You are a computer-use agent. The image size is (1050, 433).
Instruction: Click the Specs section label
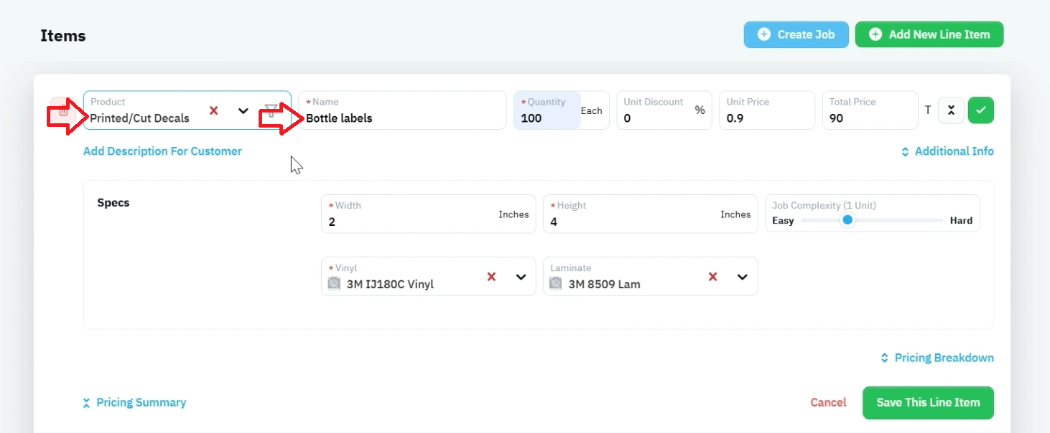pyautogui.click(x=113, y=203)
